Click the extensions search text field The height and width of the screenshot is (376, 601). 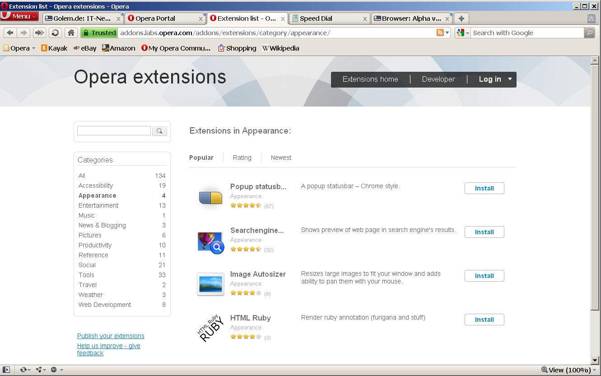click(114, 131)
